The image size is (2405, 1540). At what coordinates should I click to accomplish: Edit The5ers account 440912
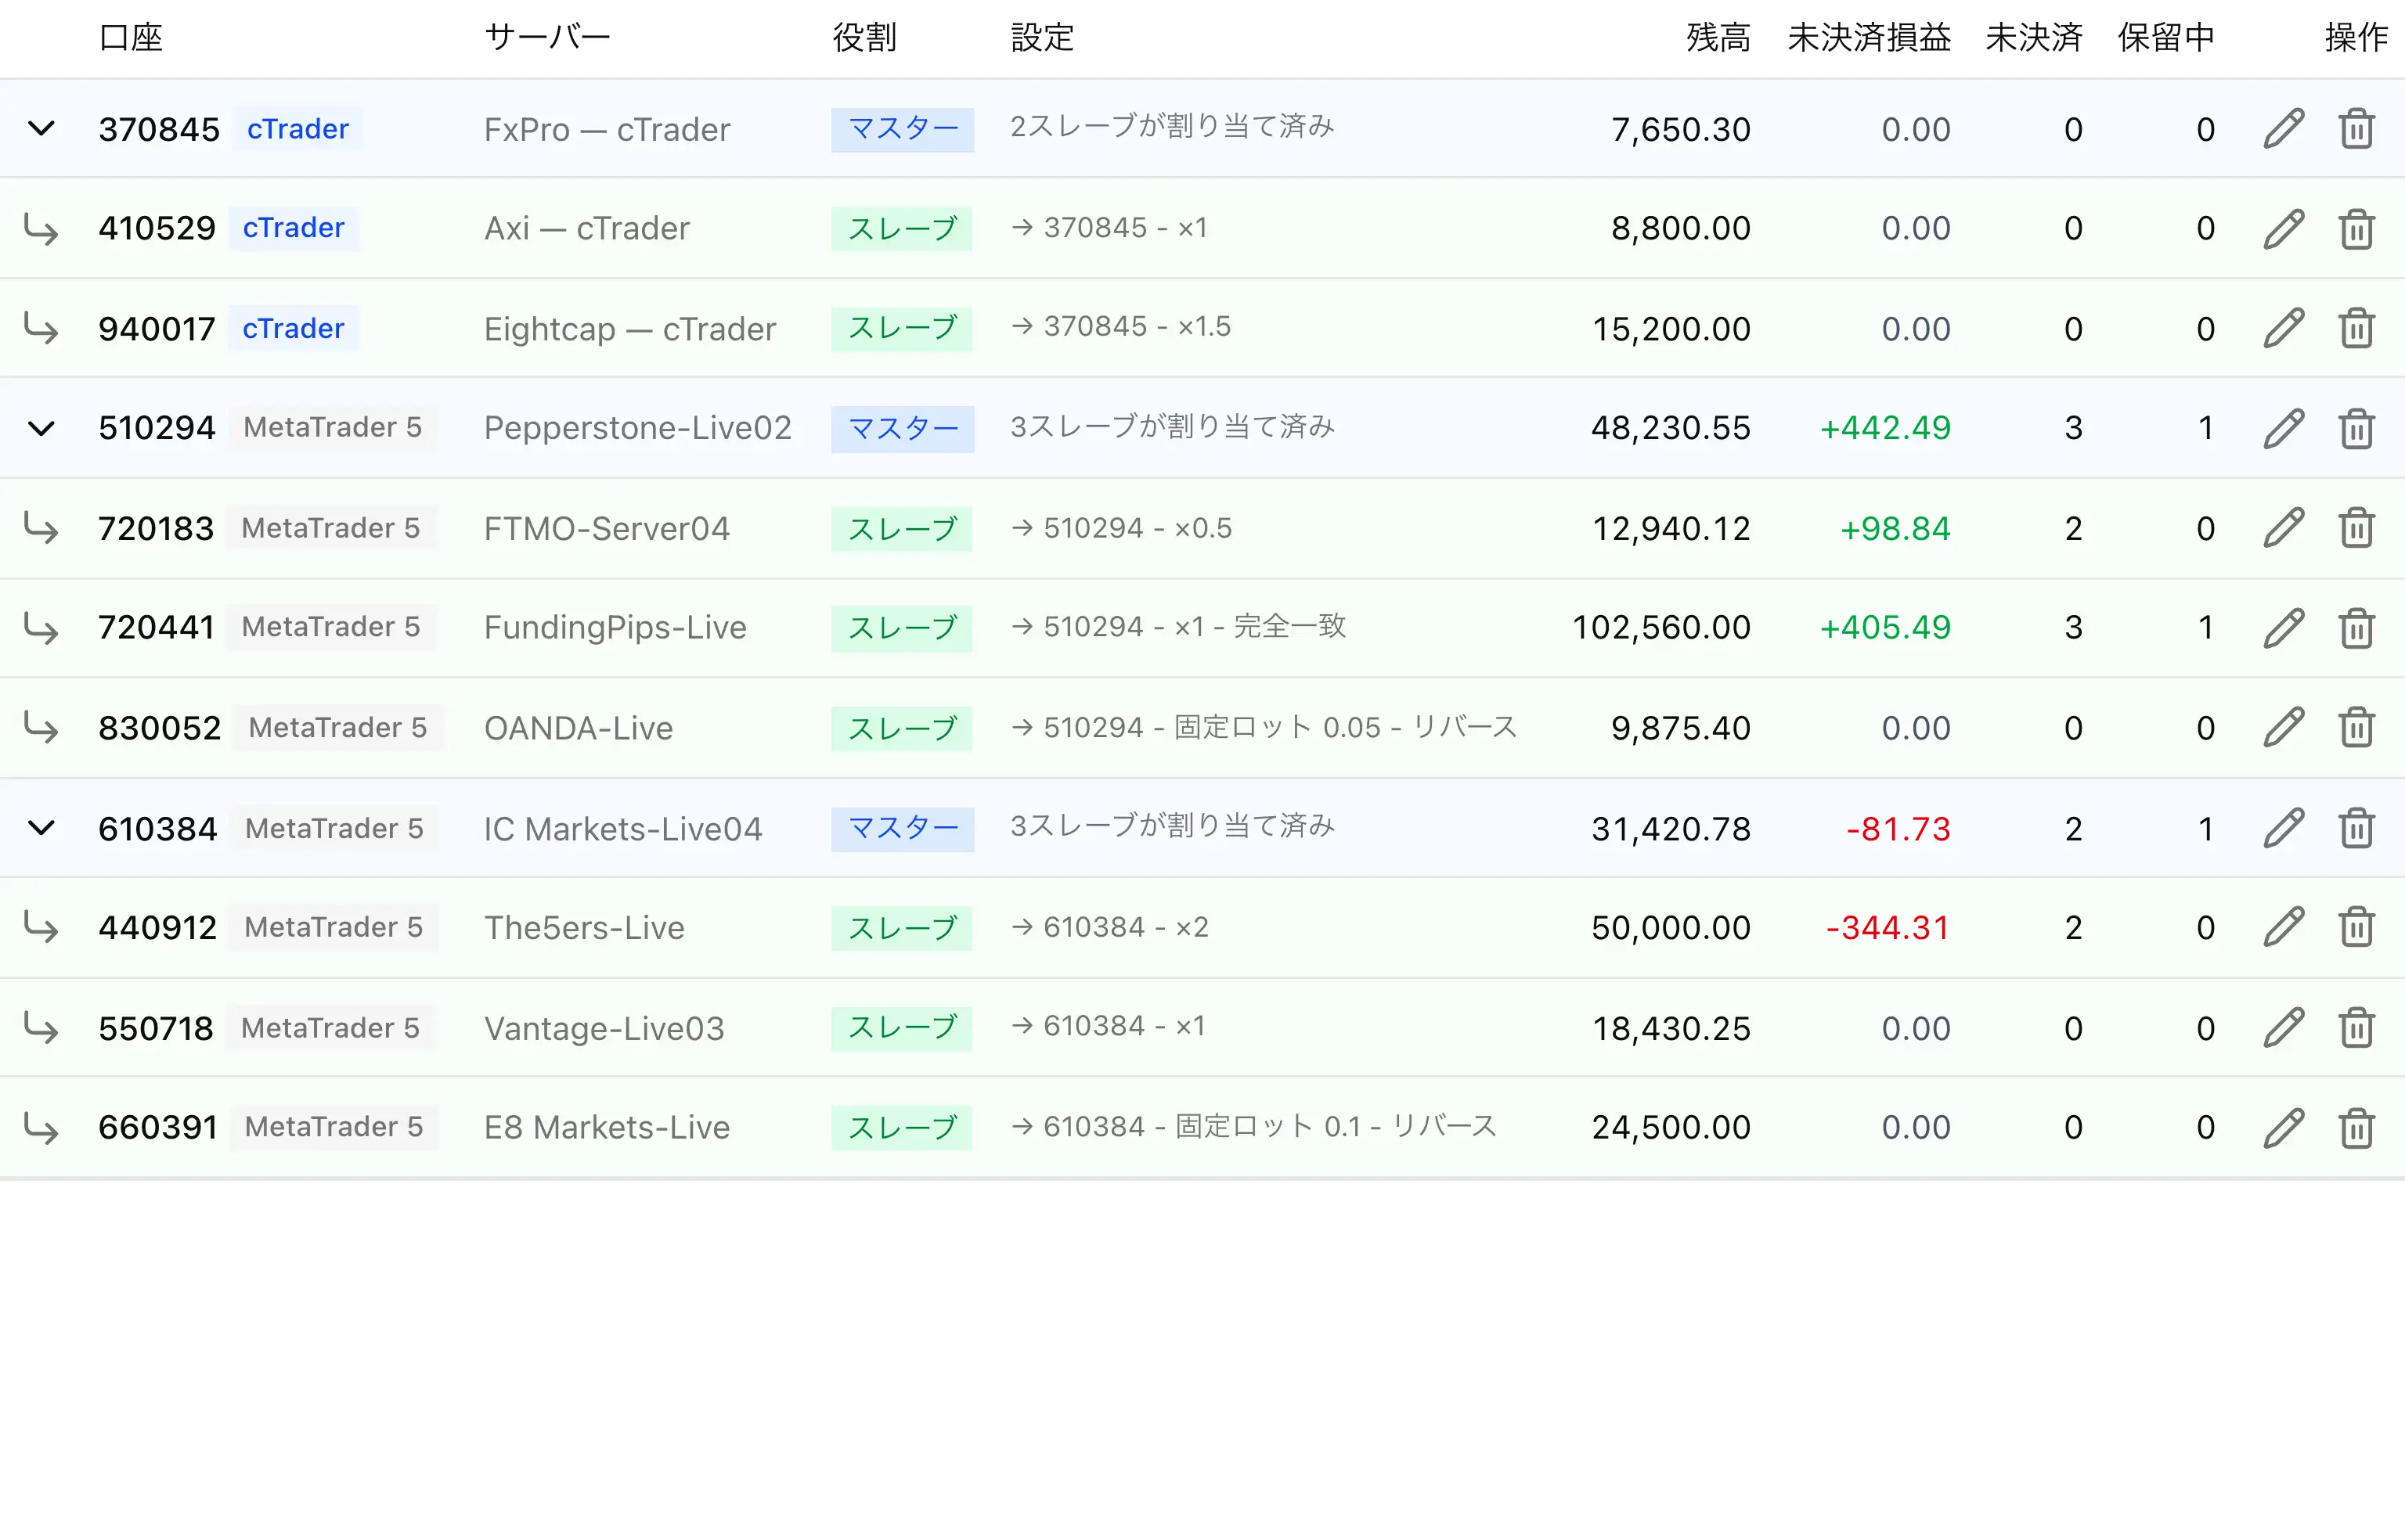click(2284, 927)
